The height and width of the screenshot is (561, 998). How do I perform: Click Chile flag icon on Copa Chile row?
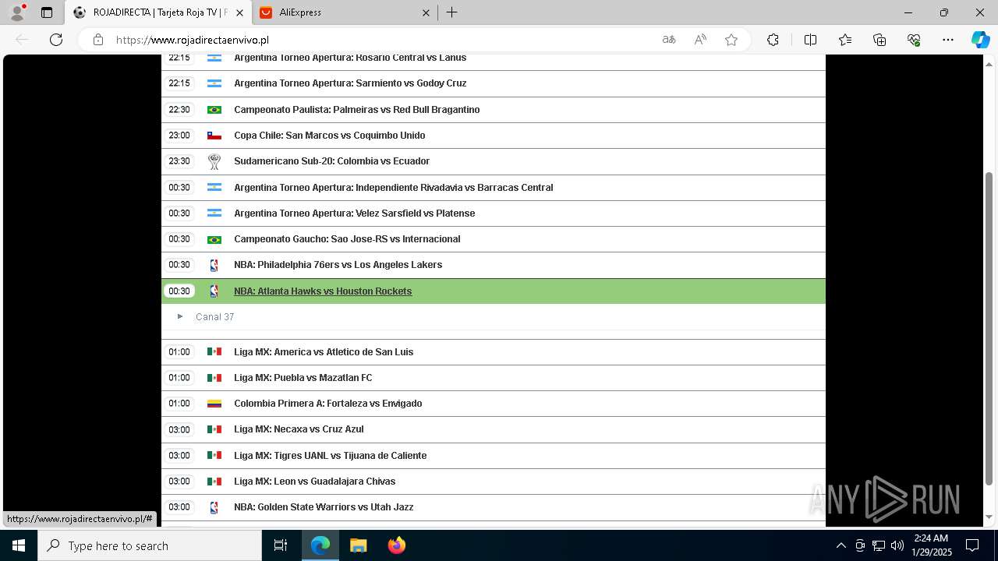coord(214,136)
